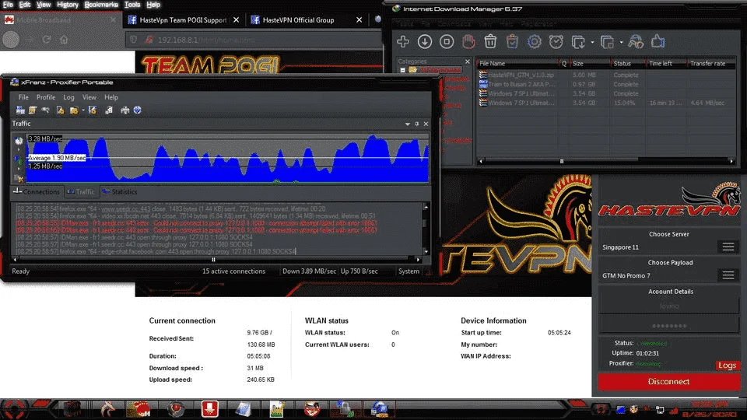The width and height of the screenshot is (747, 420).
Task: Click Proxifier Proxy Servers toolbar icon
Action: click(20, 110)
